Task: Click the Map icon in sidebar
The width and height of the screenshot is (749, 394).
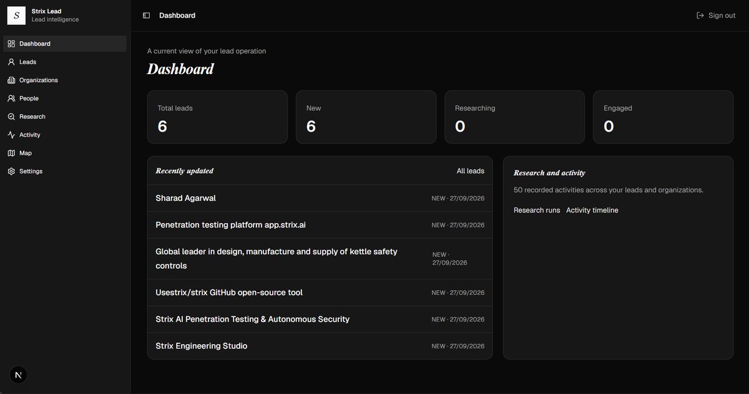Action: tap(11, 153)
